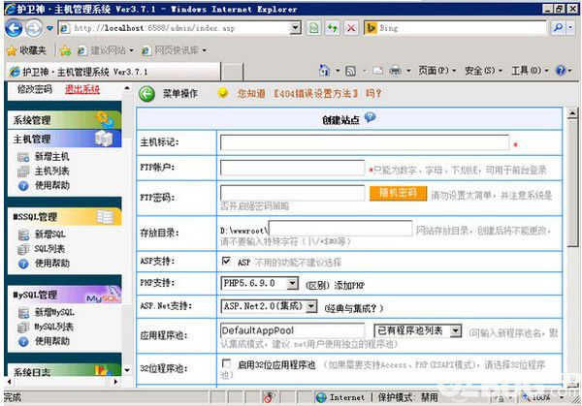Click the orange 随机密码 button
Image resolution: width=582 pixels, height=406 pixels.
click(x=398, y=193)
